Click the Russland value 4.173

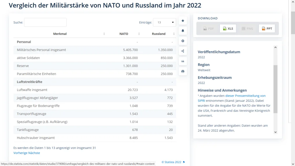[x=168, y=90]
